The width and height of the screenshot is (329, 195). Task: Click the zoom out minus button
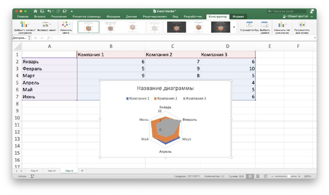coord(272,177)
